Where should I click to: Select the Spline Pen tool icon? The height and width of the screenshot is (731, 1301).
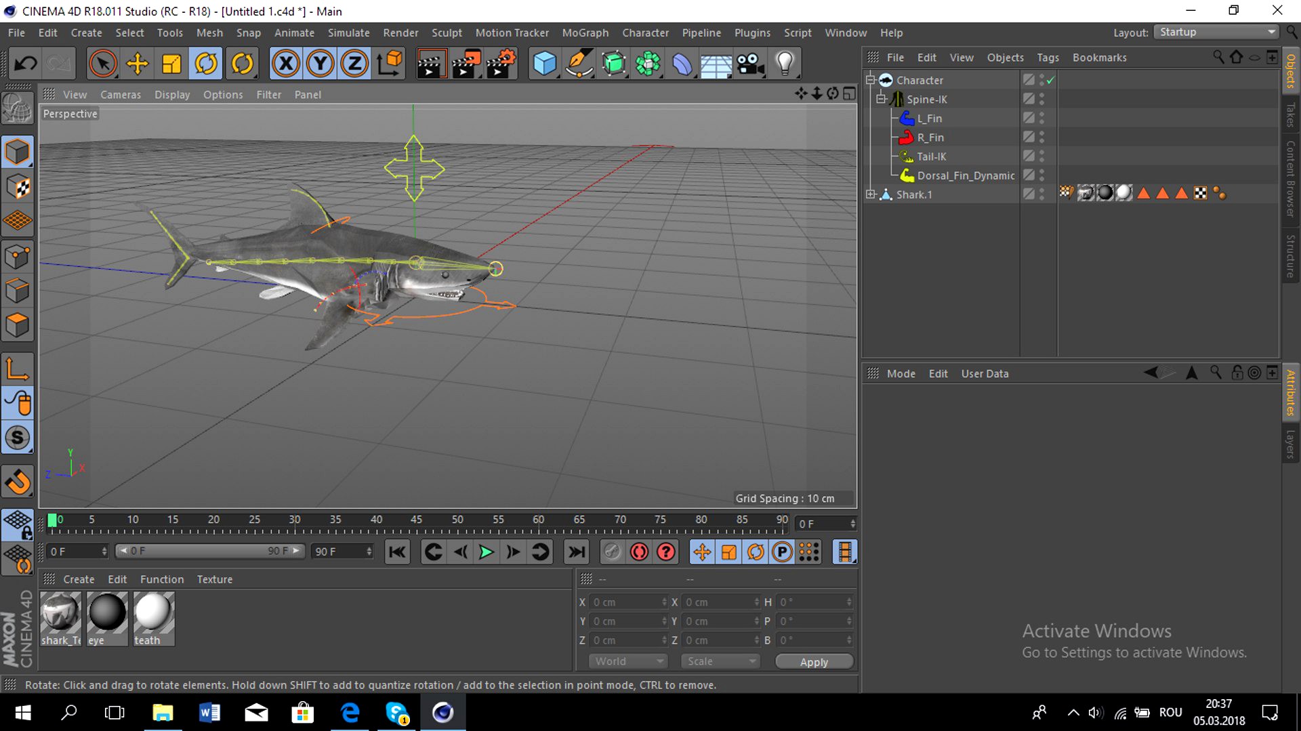[579, 64]
